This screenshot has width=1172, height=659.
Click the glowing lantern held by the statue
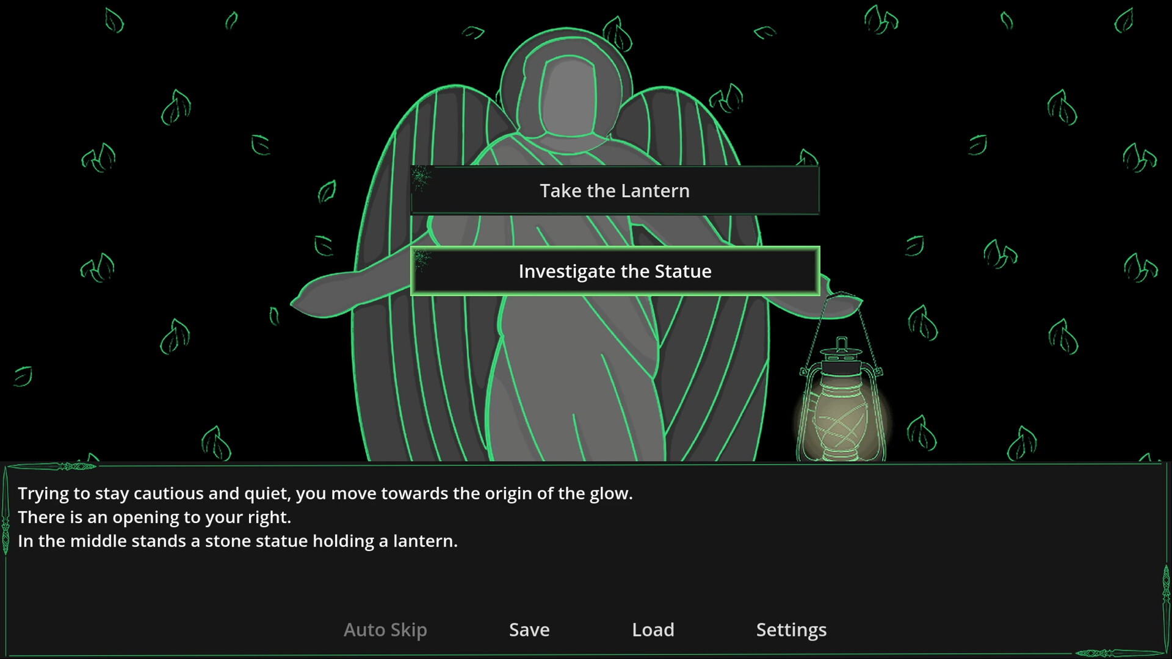pos(841,415)
